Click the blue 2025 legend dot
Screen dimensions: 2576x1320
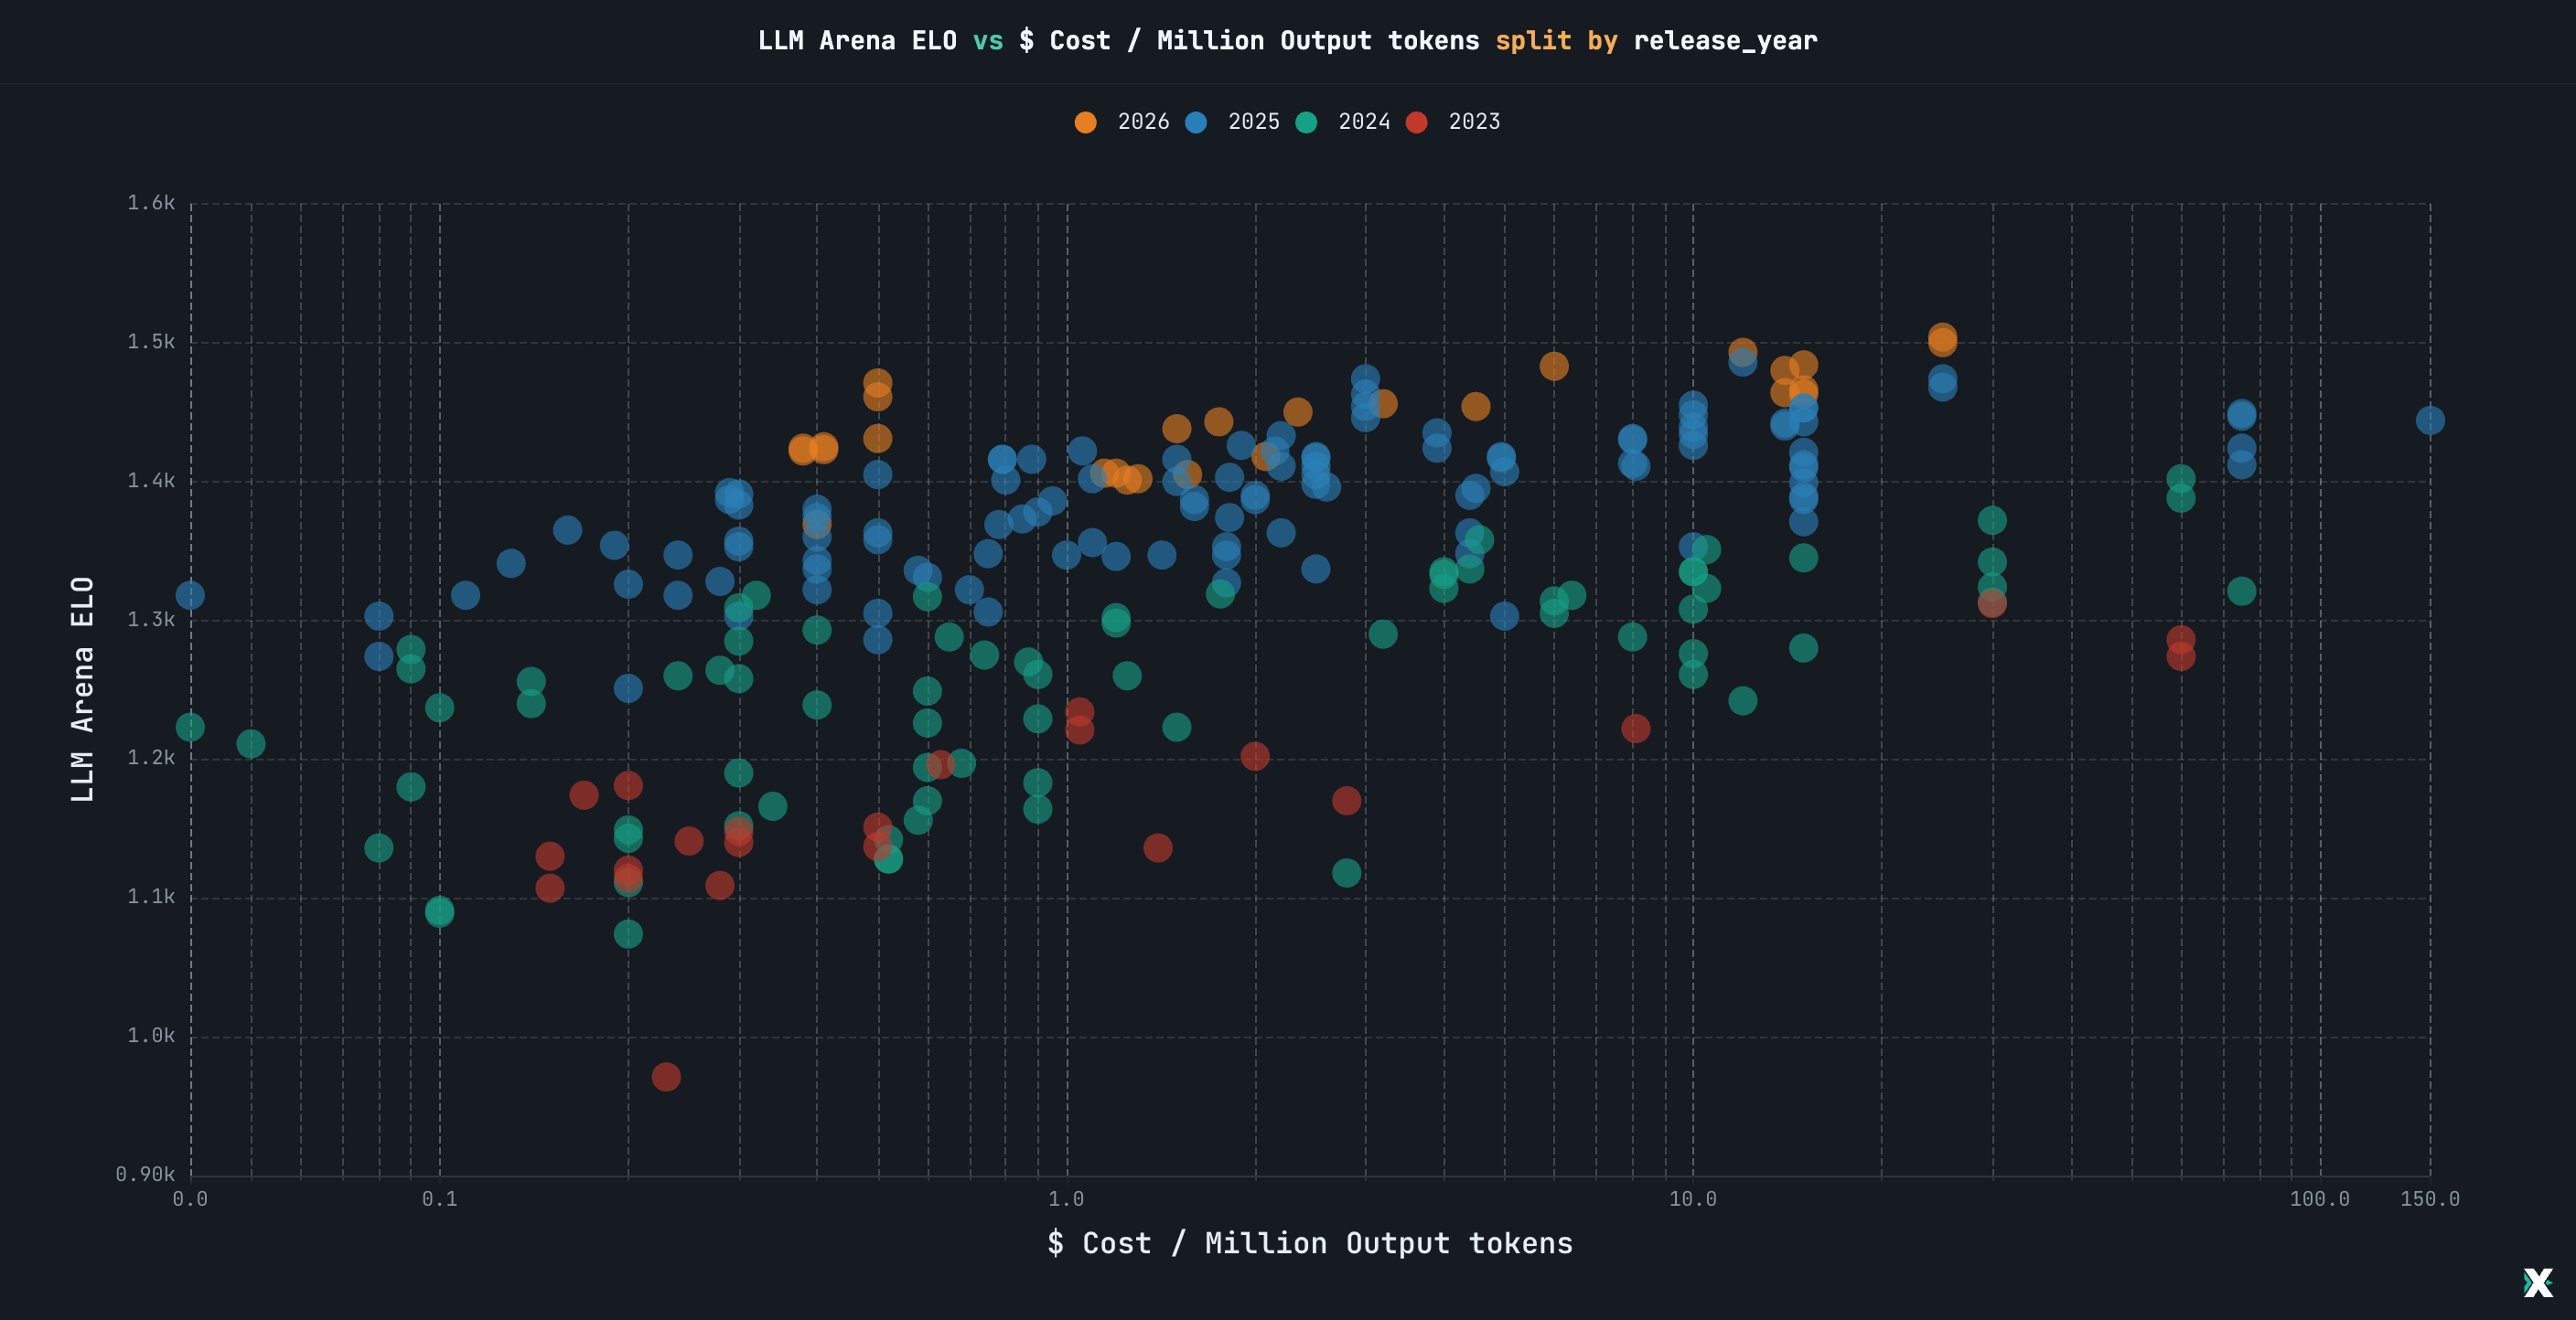[1196, 121]
